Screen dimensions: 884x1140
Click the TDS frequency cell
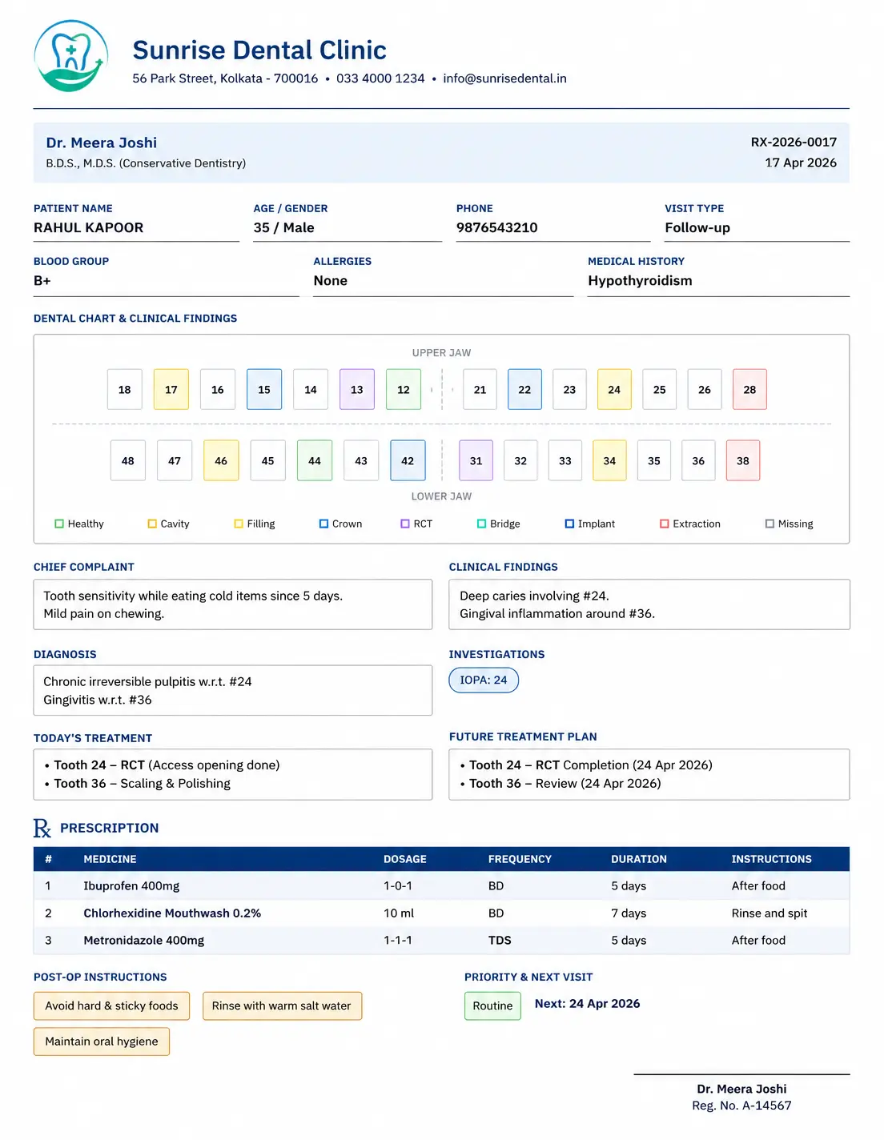(500, 941)
